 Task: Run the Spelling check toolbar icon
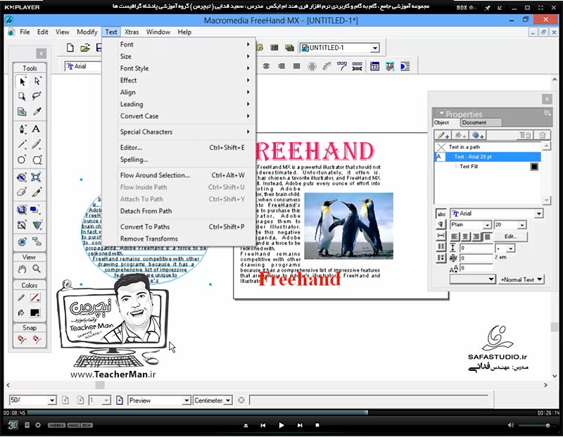(390, 66)
